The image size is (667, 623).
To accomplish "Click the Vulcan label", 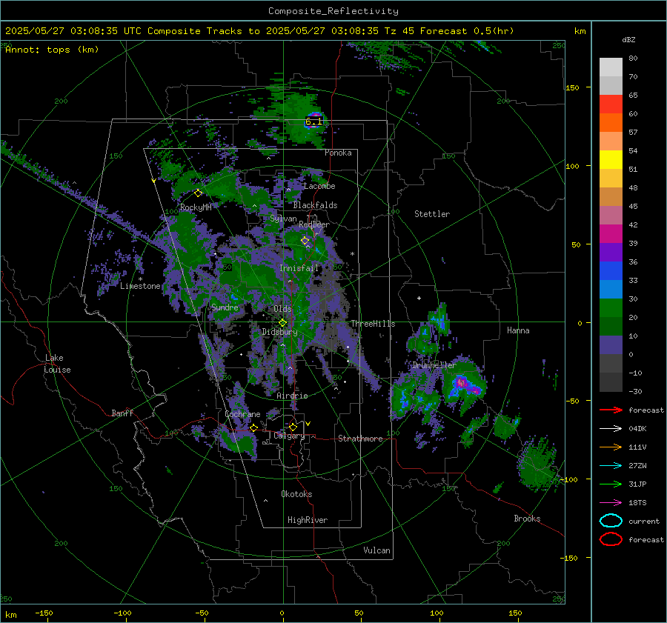I will (376, 550).
